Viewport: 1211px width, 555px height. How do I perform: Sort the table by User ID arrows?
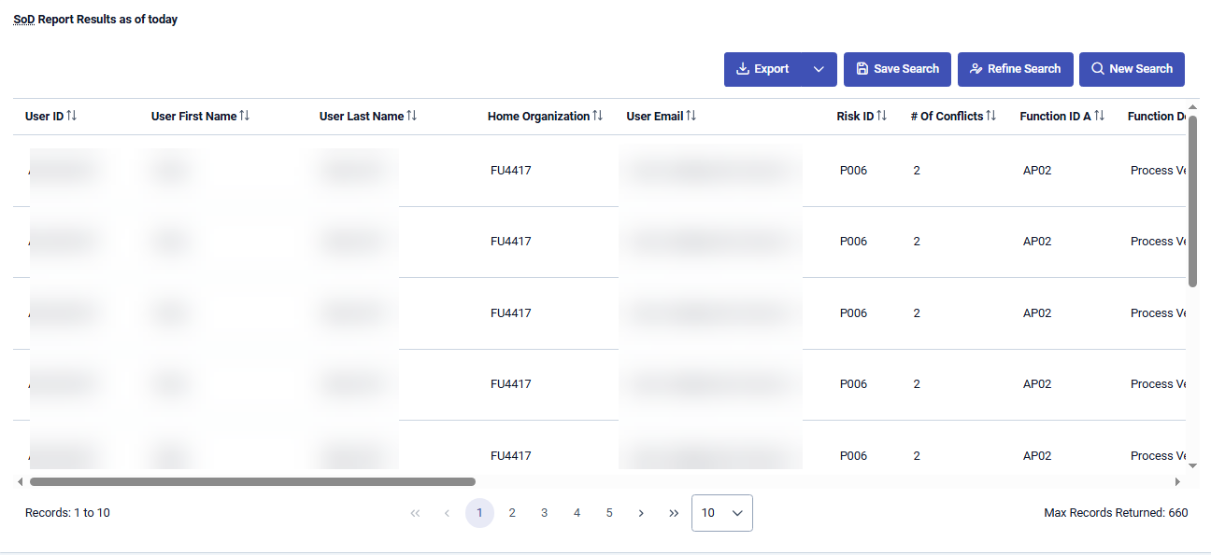[72, 116]
